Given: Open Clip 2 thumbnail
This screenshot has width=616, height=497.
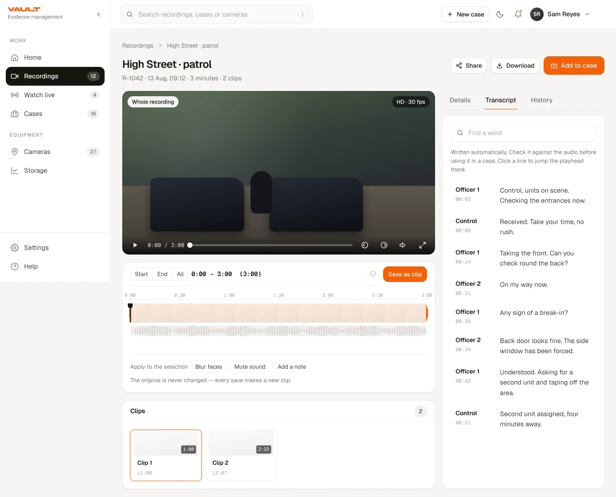Looking at the screenshot, I should (x=241, y=455).
